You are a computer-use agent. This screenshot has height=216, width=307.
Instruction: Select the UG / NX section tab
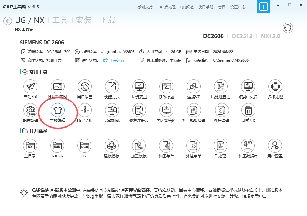tap(30, 20)
